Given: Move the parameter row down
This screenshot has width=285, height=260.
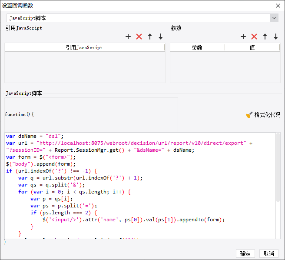Looking at the screenshot, I should pyautogui.click(x=276, y=37).
